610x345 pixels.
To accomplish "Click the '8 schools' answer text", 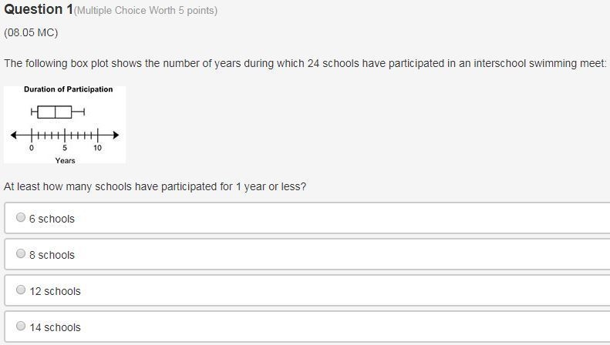I will [52, 255].
